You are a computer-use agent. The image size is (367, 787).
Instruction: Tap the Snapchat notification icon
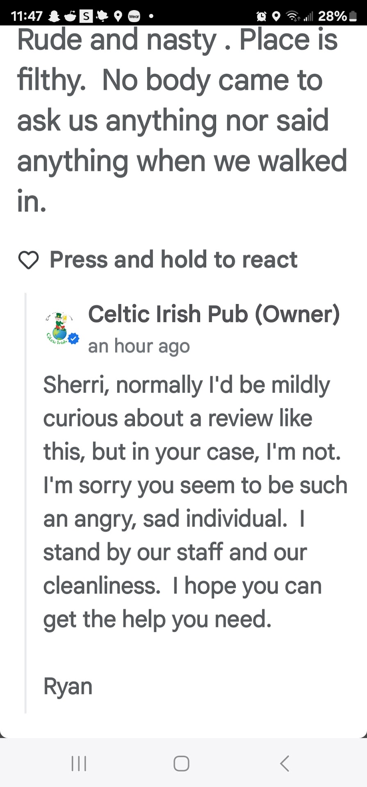(54, 16)
